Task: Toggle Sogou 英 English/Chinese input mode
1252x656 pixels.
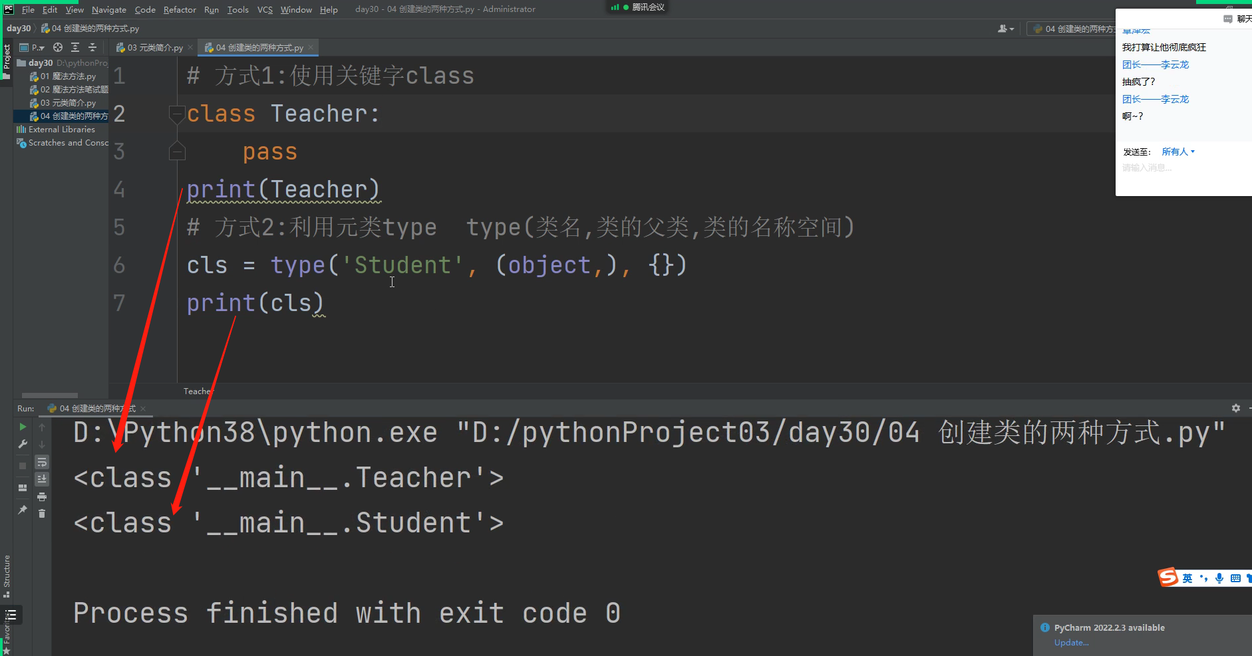Action: click(x=1187, y=578)
